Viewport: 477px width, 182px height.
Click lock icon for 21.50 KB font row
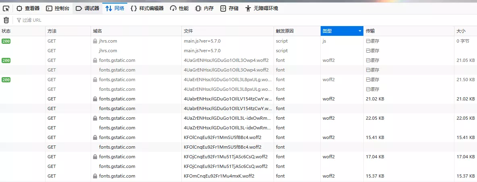click(95, 80)
